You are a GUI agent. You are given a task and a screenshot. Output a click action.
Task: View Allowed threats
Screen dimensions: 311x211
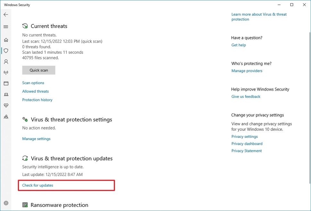pos(35,91)
